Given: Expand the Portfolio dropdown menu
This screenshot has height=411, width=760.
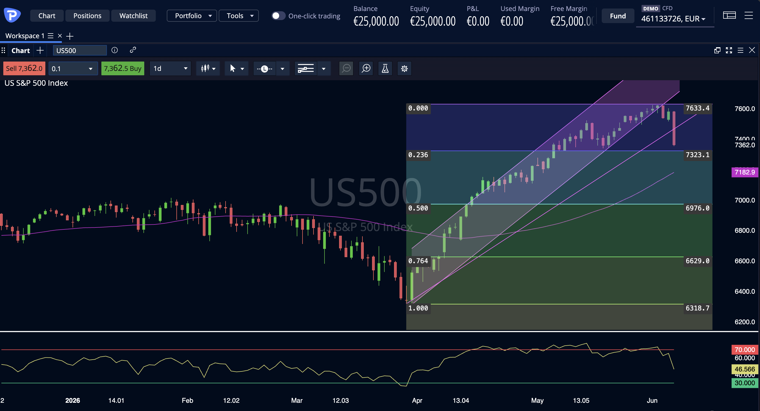Looking at the screenshot, I should point(192,16).
